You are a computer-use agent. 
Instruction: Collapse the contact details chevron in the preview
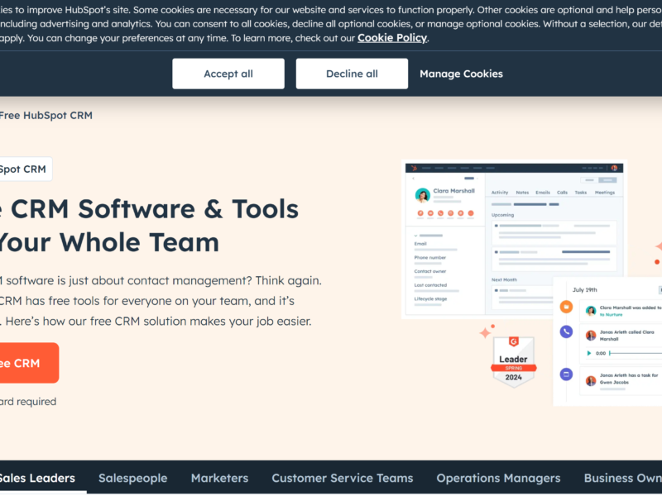coord(415,236)
